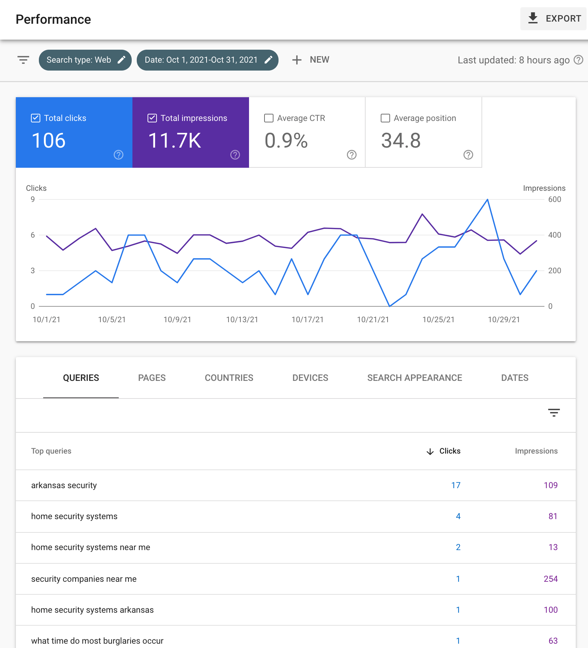This screenshot has height=648, width=588.
Task: Sort table by Clicks column arrow
Action: pyautogui.click(x=430, y=451)
